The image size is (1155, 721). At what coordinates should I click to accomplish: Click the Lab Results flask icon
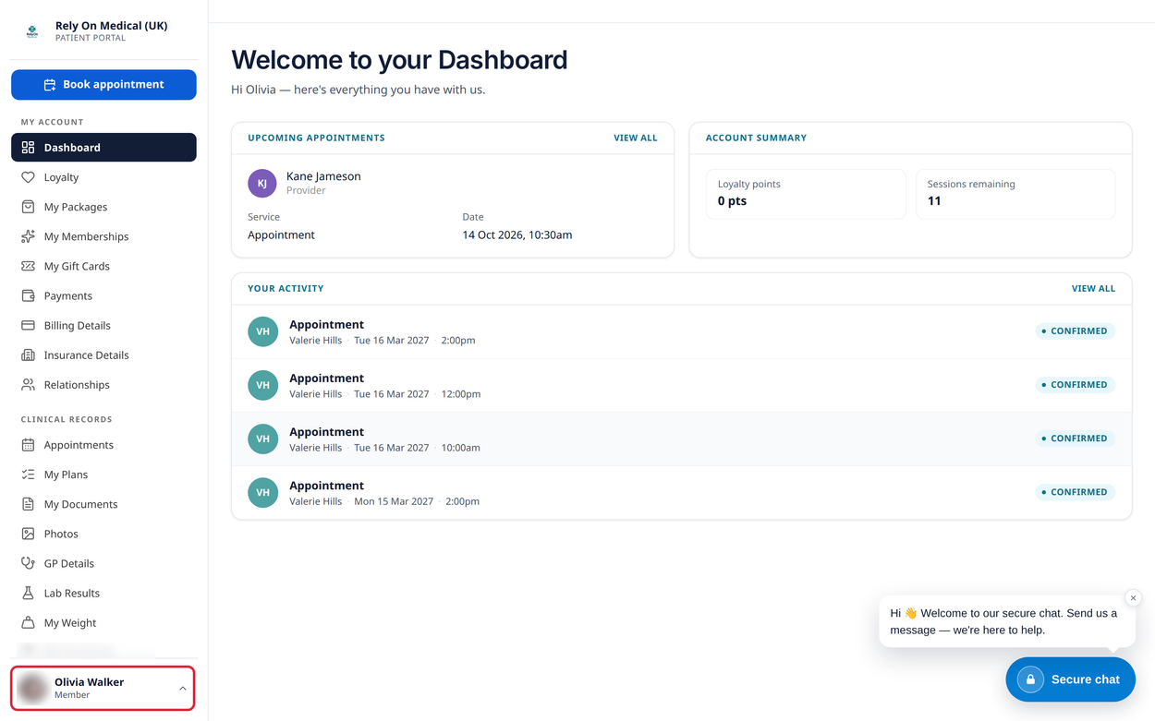tap(28, 593)
